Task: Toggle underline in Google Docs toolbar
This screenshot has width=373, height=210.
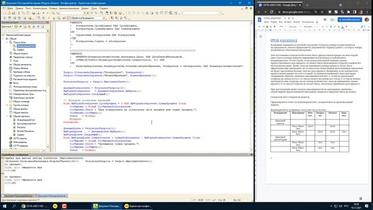Action: pyautogui.click(x=339, y=27)
